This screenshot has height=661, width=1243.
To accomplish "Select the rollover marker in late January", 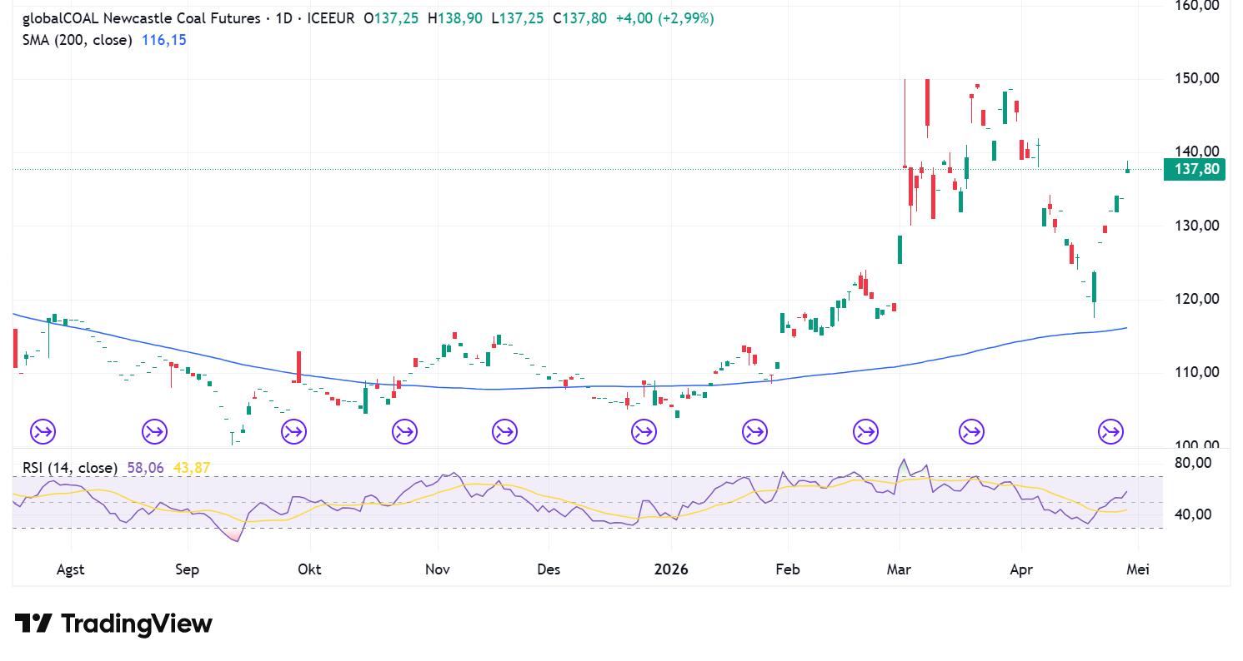I will [x=754, y=432].
